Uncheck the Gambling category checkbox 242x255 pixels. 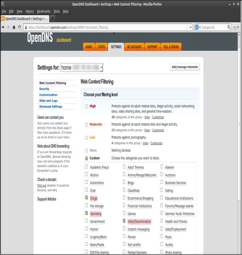(86, 213)
